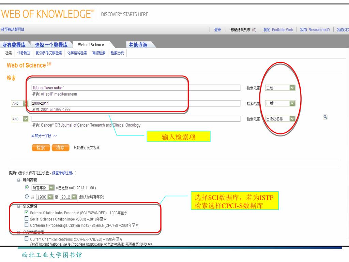Viewport: 349px width, 262px height.
Task: Select the 从 year range radio button
Action: click(27, 196)
